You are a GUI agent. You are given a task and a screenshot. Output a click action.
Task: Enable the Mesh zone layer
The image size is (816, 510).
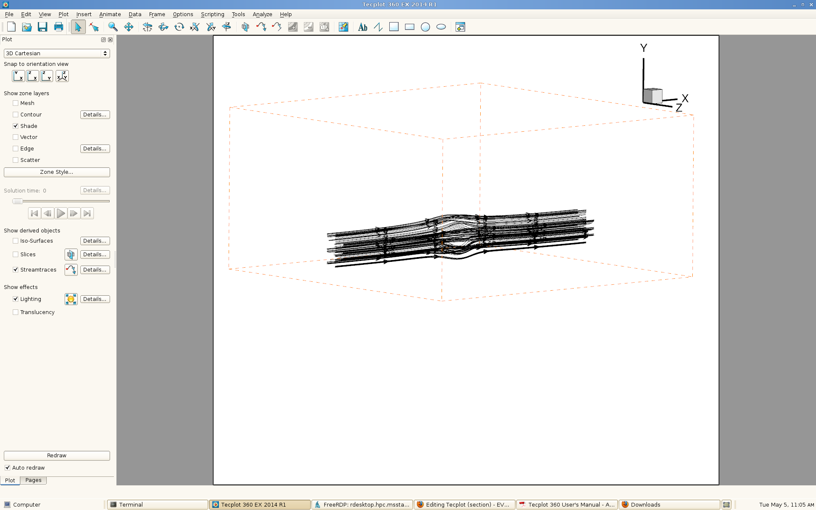[x=16, y=103]
